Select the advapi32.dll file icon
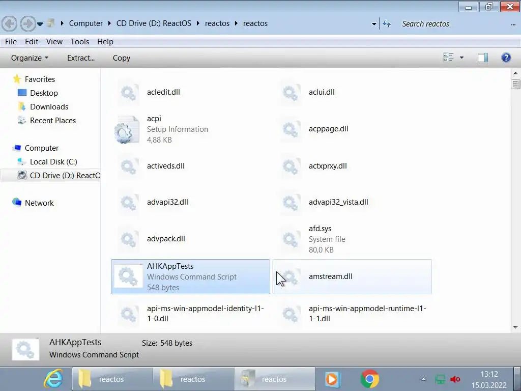 (128, 202)
